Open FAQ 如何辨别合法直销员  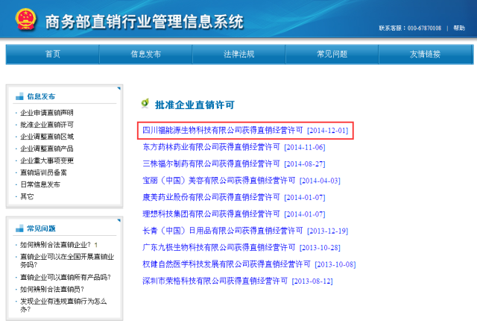[x=51, y=289]
